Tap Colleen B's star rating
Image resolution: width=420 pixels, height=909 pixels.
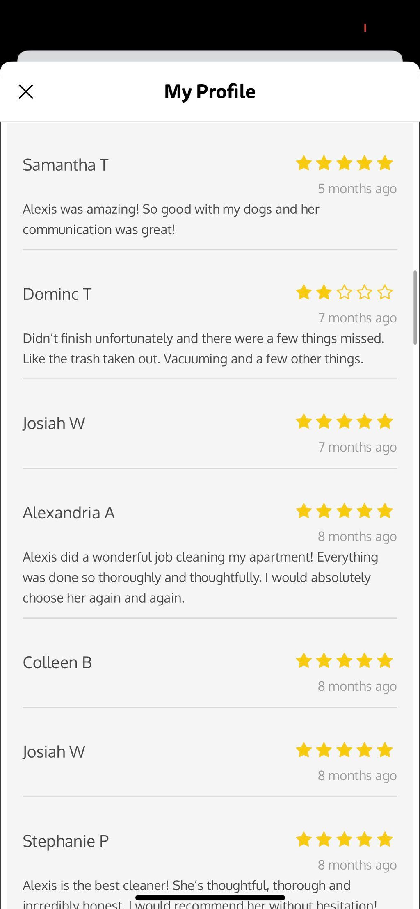point(344,661)
